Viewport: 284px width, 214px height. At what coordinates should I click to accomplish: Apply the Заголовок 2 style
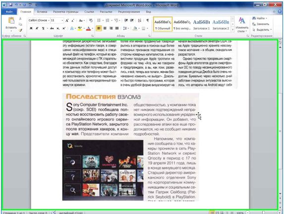click(x=221, y=24)
